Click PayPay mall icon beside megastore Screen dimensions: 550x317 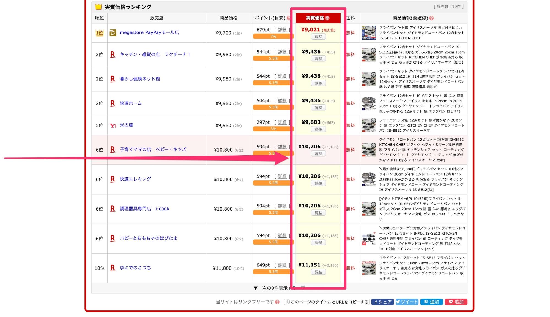tap(113, 33)
